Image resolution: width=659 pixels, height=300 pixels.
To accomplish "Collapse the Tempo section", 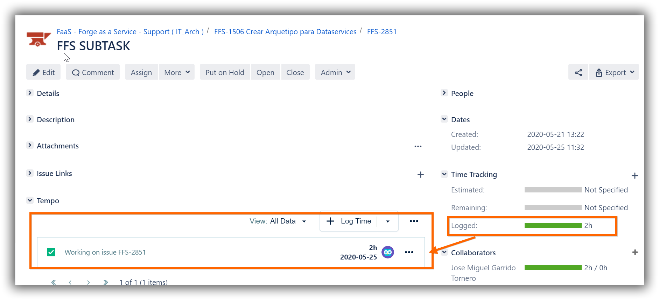I will [x=30, y=200].
